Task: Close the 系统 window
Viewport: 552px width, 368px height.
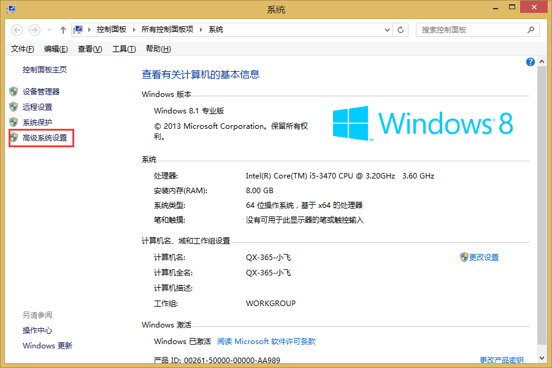Action: [534, 7]
